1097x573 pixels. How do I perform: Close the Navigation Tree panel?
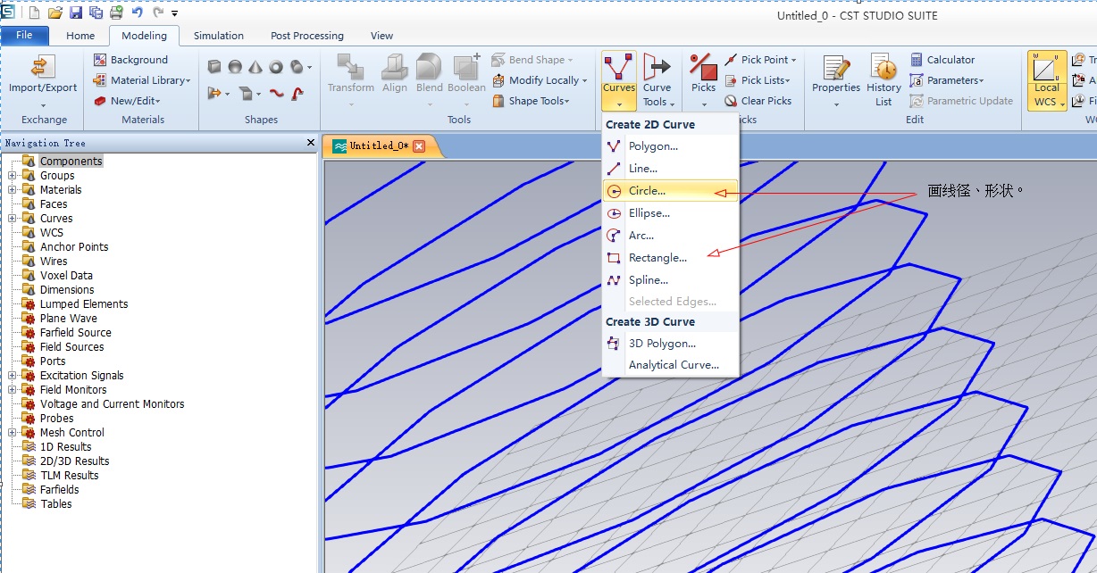(x=311, y=143)
